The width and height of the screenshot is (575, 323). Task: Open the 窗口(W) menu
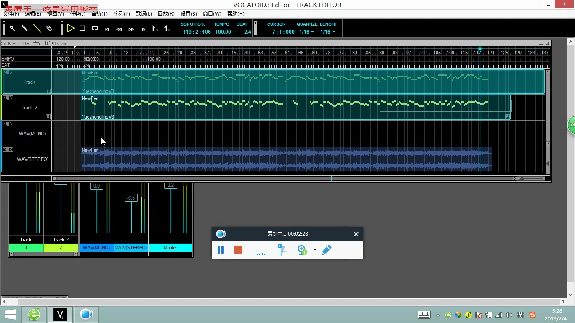(x=212, y=14)
